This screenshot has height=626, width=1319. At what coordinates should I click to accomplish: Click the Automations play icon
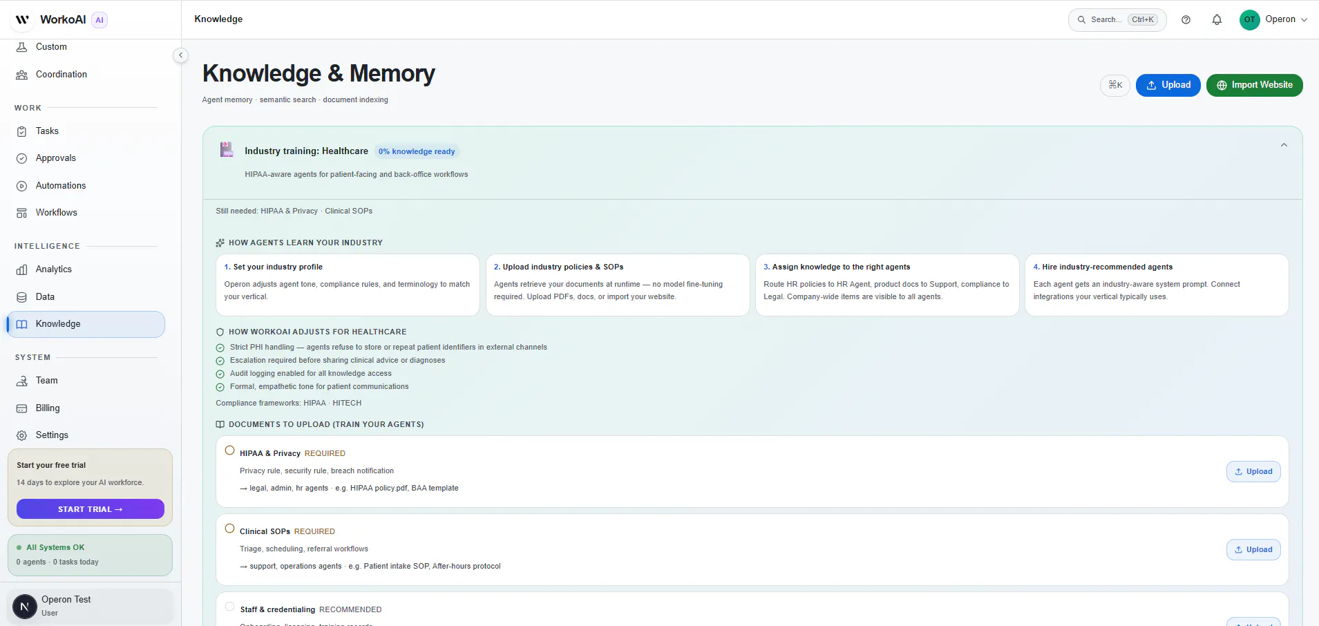tap(22, 186)
